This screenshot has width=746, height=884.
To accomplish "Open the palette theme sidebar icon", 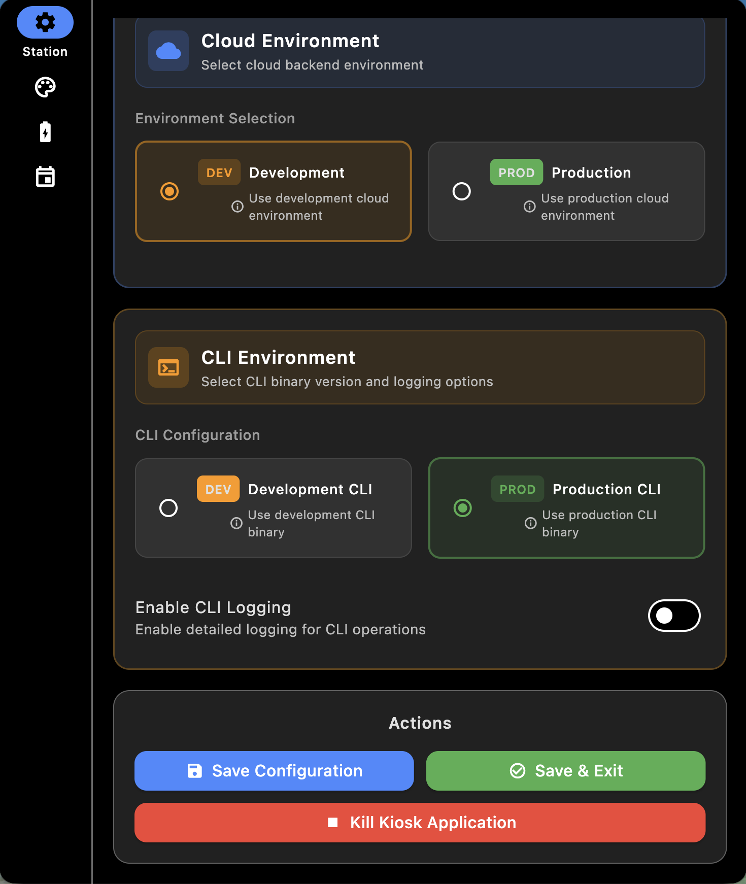I will [45, 87].
